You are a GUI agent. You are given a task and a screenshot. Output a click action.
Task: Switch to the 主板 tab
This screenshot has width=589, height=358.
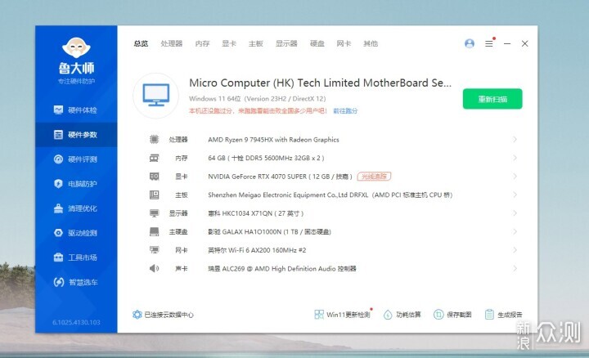coord(256,43)
